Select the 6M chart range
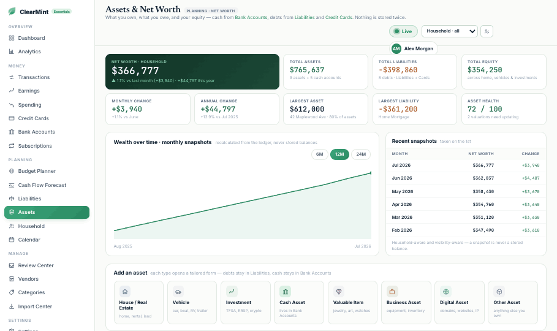The width and height of the screenshot is (557, 331). tap(320, 154)
